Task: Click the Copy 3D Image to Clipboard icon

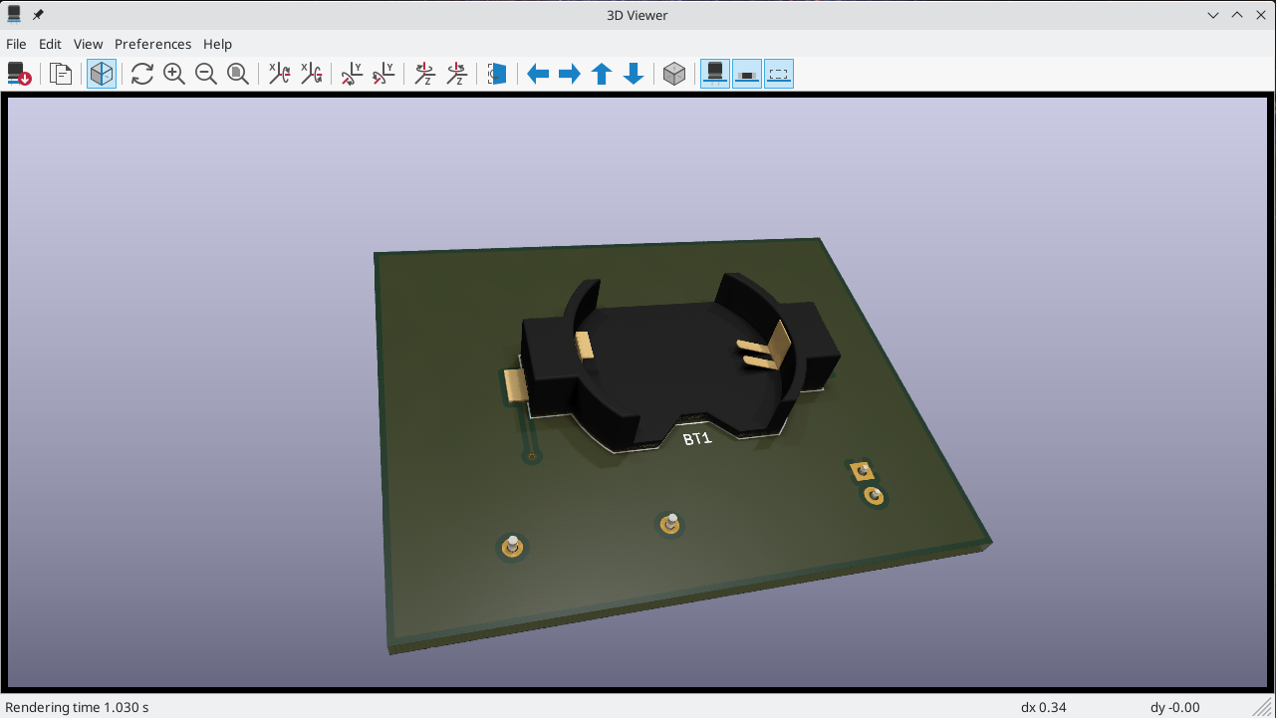Action: coord(60,73)
